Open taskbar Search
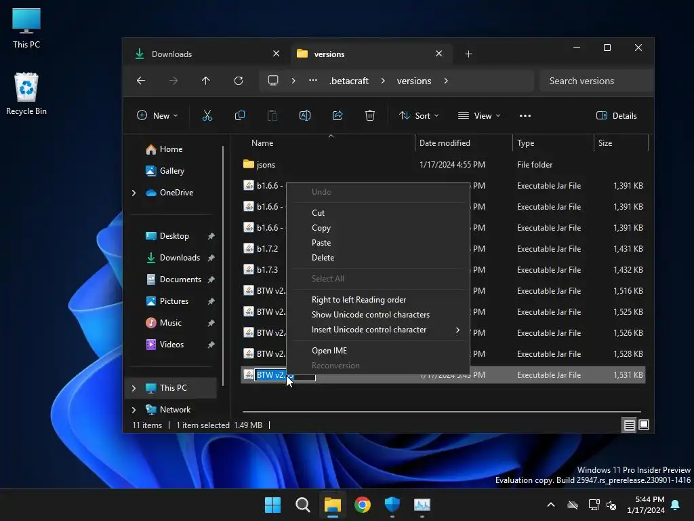The width and height of the screenshot is (694, 521). 303,505
